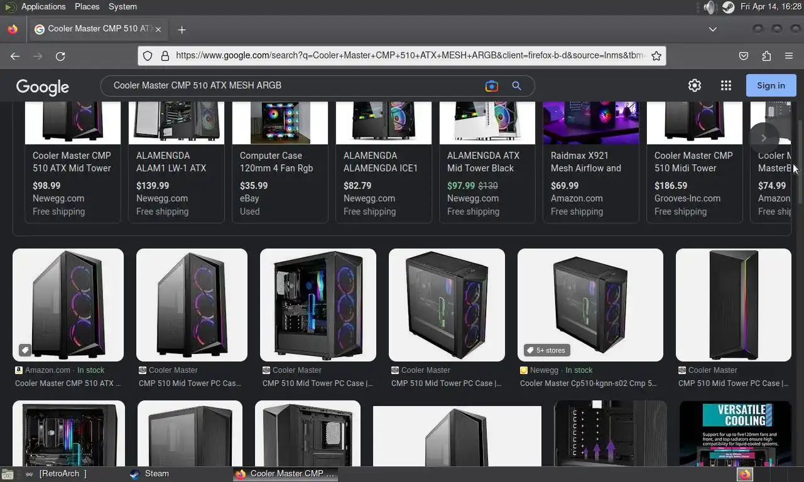Open the Firefox hamburger menu

789,56
